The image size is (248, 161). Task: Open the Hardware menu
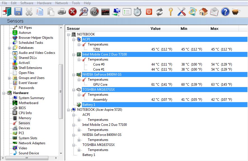(x=44, y=3)
